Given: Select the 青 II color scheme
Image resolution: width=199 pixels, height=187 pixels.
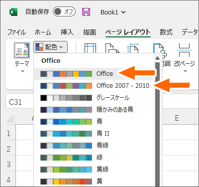Looking at the screenshot, I should (95, 134).
